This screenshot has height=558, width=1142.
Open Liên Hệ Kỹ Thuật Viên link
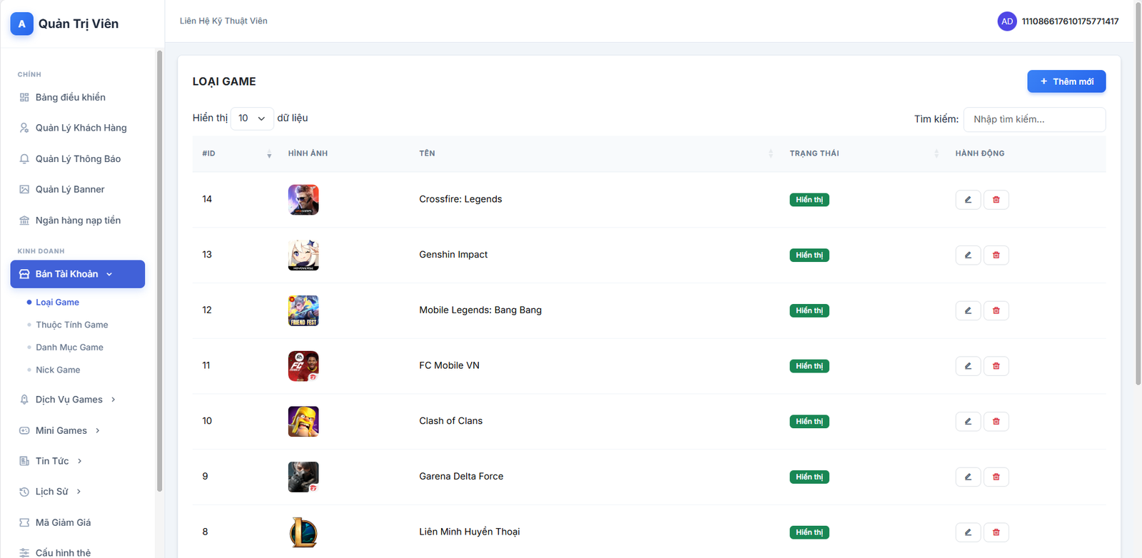pyautogui.click(x=223, y=21)
